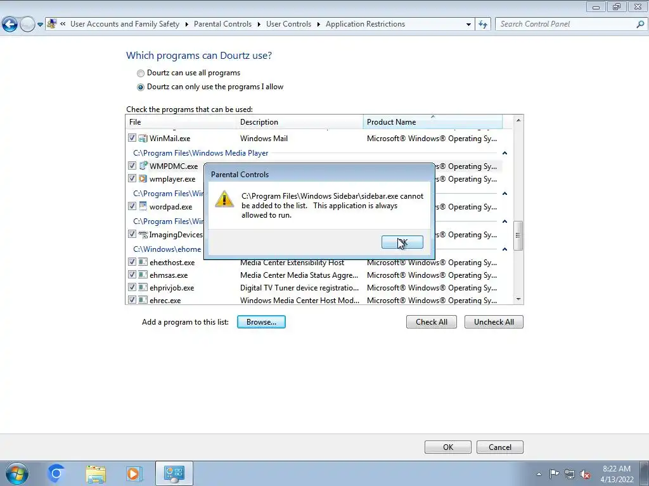Open 'User Accounts and Family Safety' breadcrumb
649x486 pixels.
125,24
